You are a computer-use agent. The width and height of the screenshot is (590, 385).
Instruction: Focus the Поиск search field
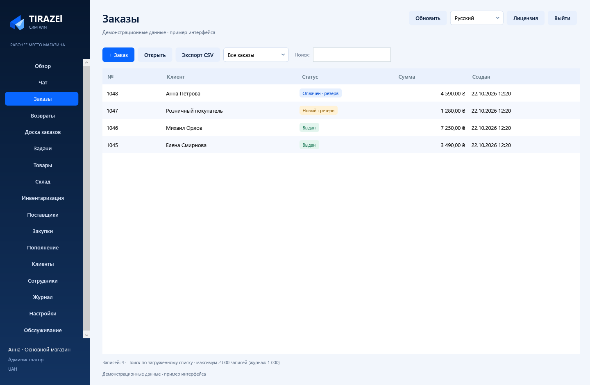(x=352, y=55)
